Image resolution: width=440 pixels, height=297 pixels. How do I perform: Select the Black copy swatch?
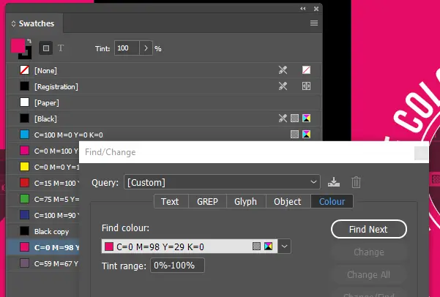[x=43, y=231]
